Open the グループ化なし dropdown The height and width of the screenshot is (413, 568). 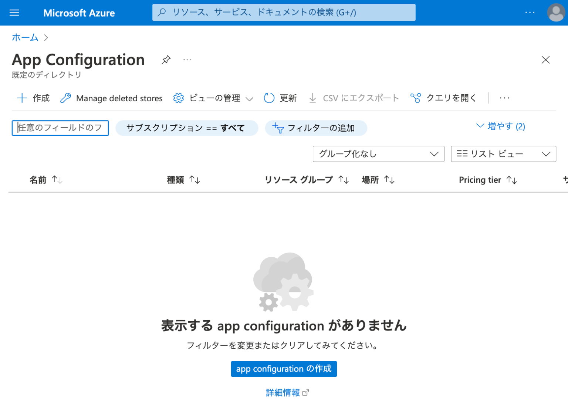click(378, 154)
